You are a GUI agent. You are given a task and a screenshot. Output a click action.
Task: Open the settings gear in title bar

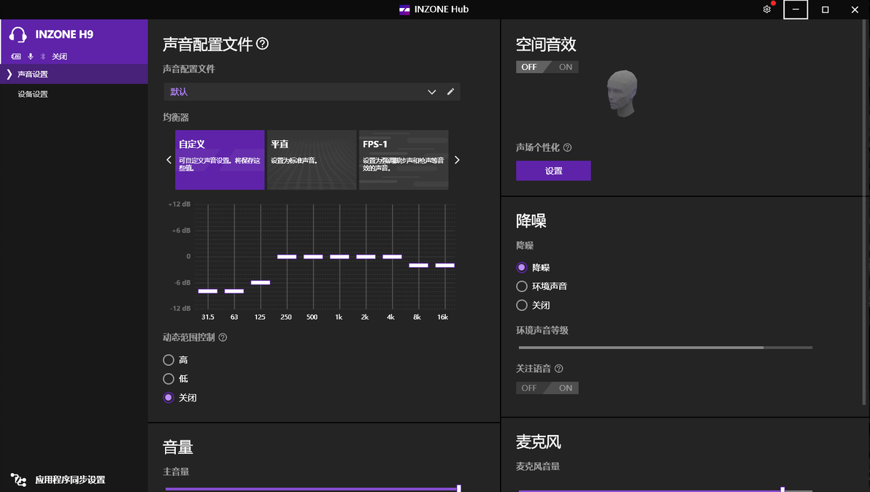coord(767,9)
